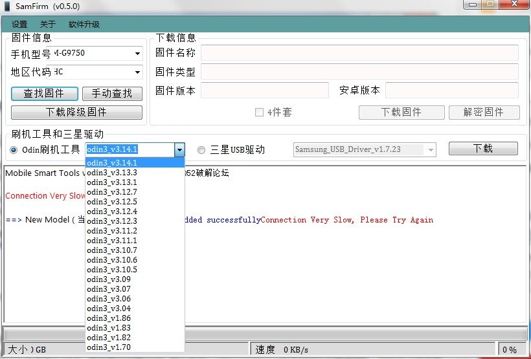This screenshot has height=359, width=531.
Task: Choose odin3_v3.10.7 from the list
Action: click(135, 250)
